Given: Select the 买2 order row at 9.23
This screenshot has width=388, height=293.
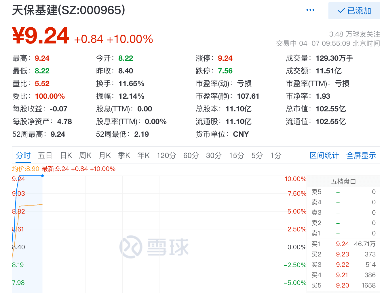Looking at the screenshot, I should tap(343, 254).
